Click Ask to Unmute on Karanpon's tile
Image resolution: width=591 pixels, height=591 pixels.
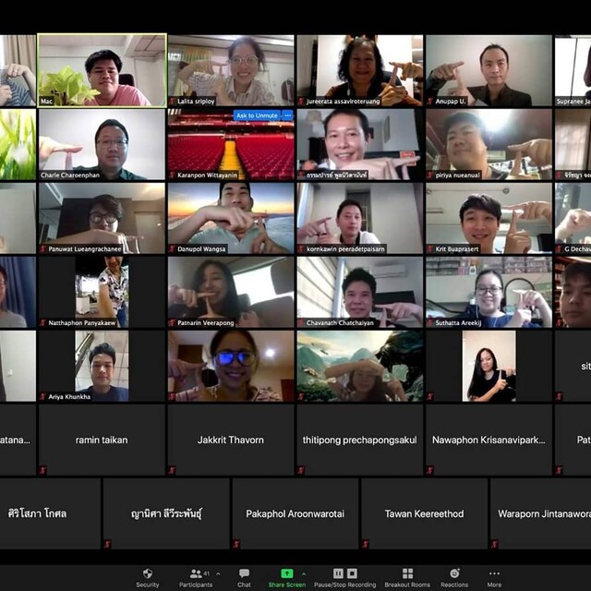[x=257, y=115]
